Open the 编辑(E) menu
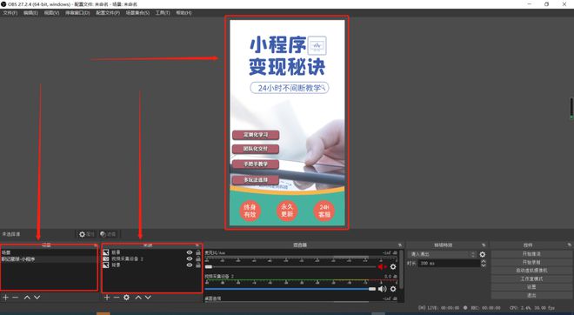Viewport: 574px width, 315px height. click(x=30, y=13)
